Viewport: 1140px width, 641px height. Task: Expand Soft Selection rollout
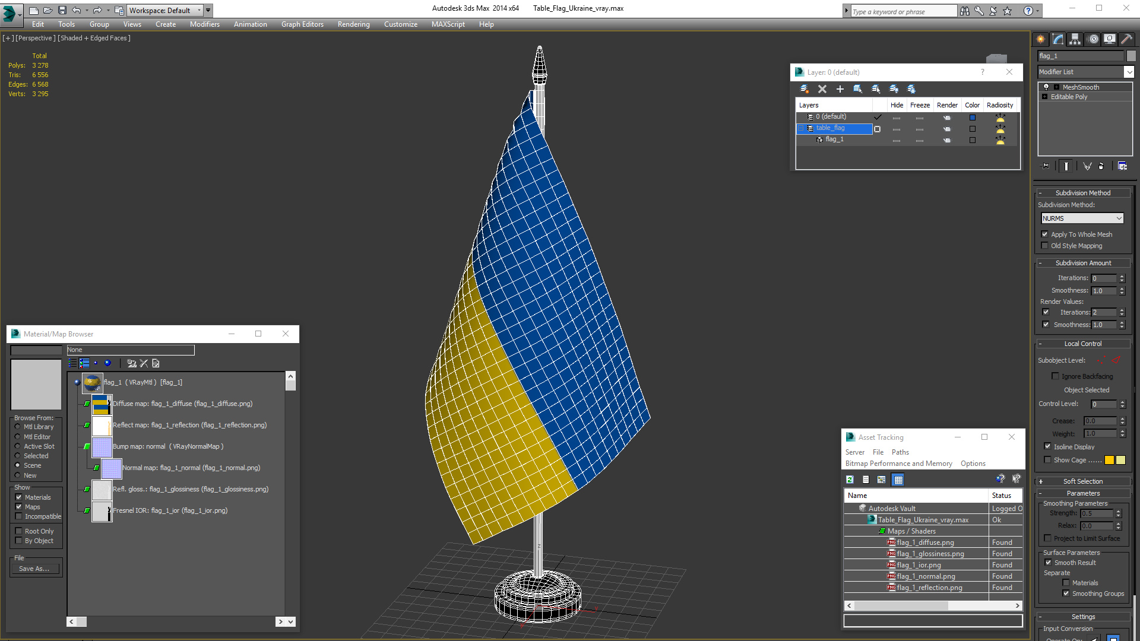point(1082,481)
